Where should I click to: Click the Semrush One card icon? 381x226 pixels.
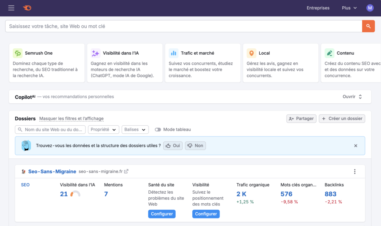(17, 53)
